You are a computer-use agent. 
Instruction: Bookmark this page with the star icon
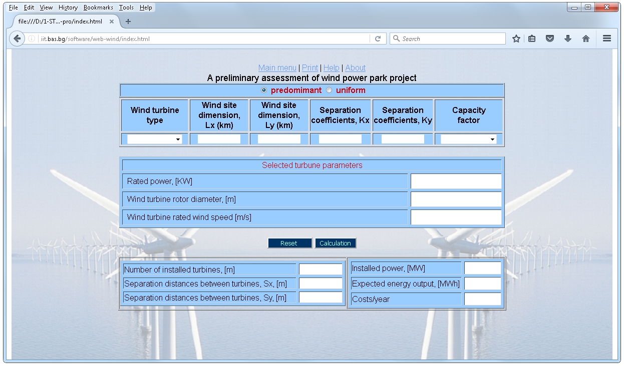[516, 38]
